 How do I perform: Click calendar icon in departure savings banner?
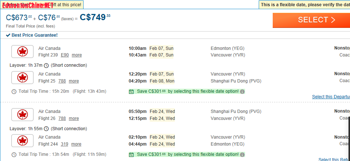[x=131, y=92]
